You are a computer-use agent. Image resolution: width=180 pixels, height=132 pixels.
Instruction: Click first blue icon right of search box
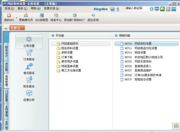click(x=152, y=9)
